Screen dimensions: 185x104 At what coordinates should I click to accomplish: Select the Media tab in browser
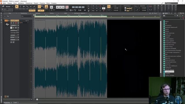coord(166,13)
